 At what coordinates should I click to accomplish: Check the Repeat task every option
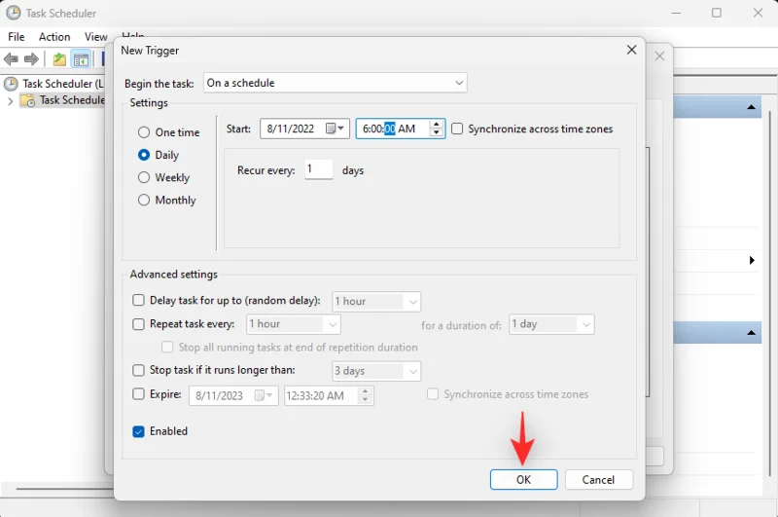coord(138,324)
